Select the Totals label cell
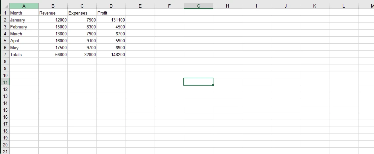The width and height of the screenshot is (374, 154). tap(24, 55)
